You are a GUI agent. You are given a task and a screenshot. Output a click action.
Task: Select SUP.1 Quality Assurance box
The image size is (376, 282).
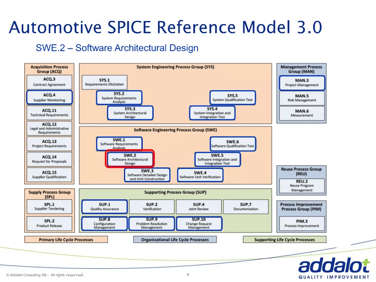click(x=104, y=207)
